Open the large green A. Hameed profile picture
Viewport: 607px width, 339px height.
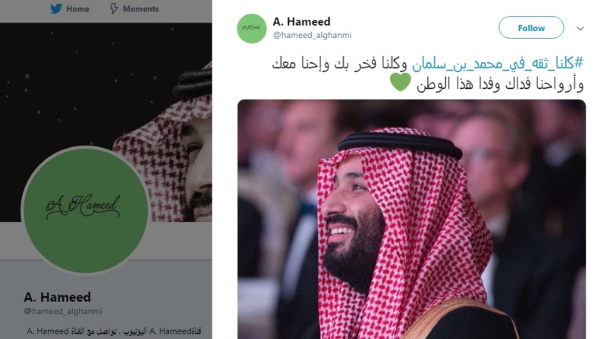point(86,210)
